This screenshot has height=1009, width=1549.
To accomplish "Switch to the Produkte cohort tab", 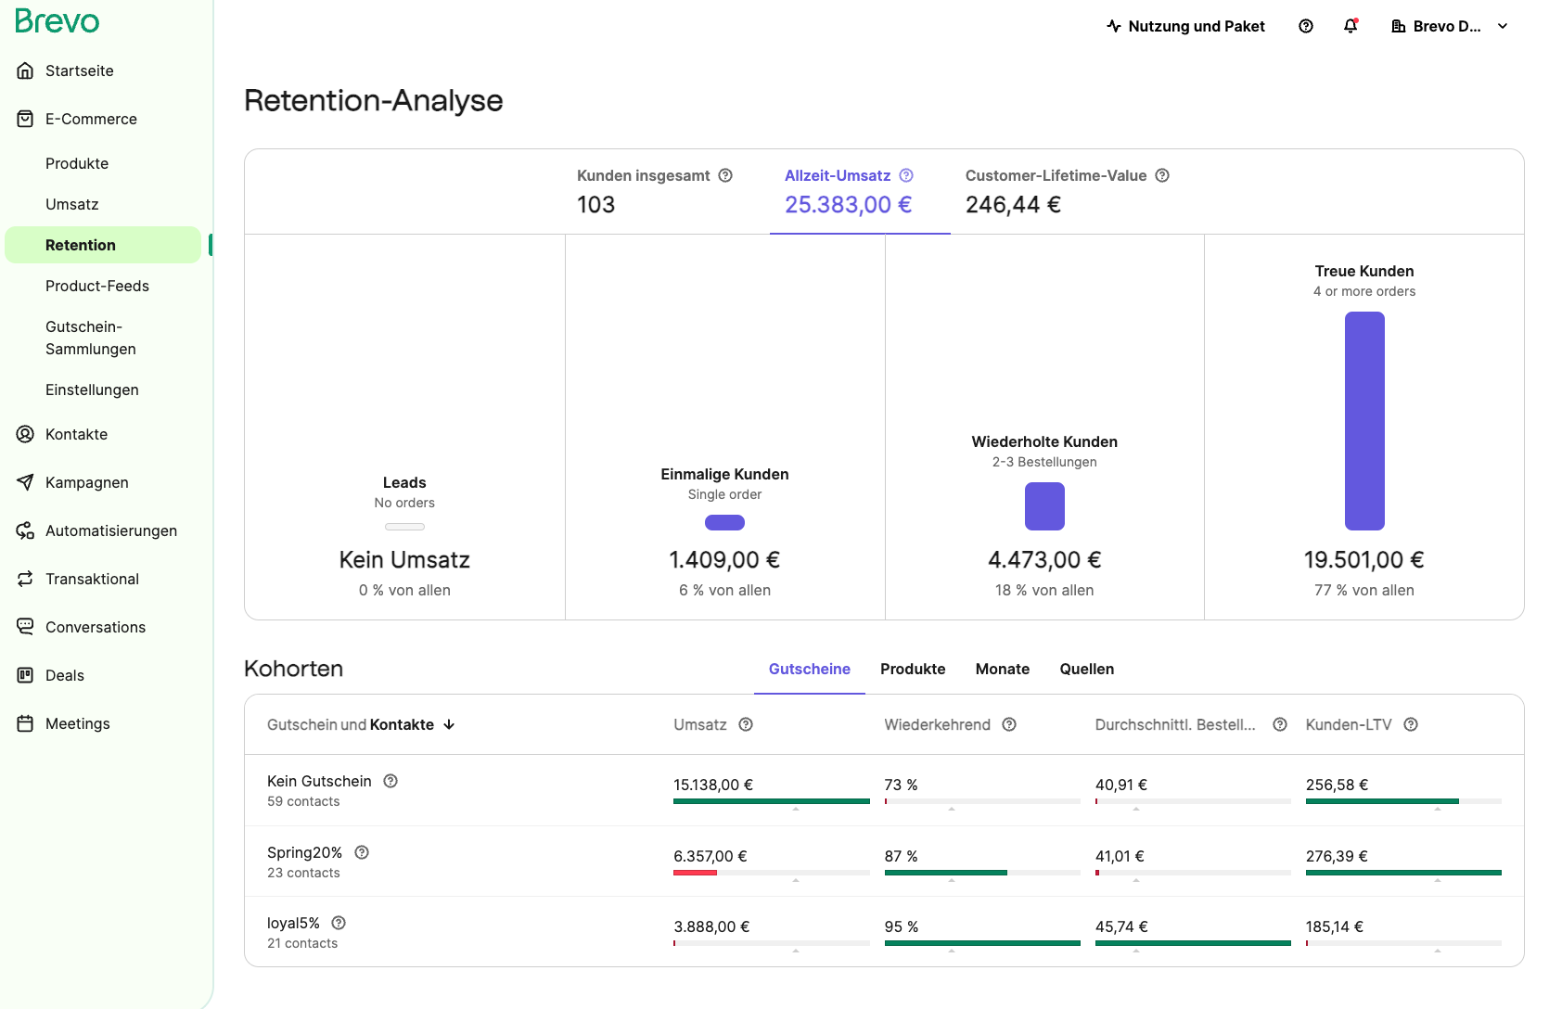I will [x=913, y=669].
